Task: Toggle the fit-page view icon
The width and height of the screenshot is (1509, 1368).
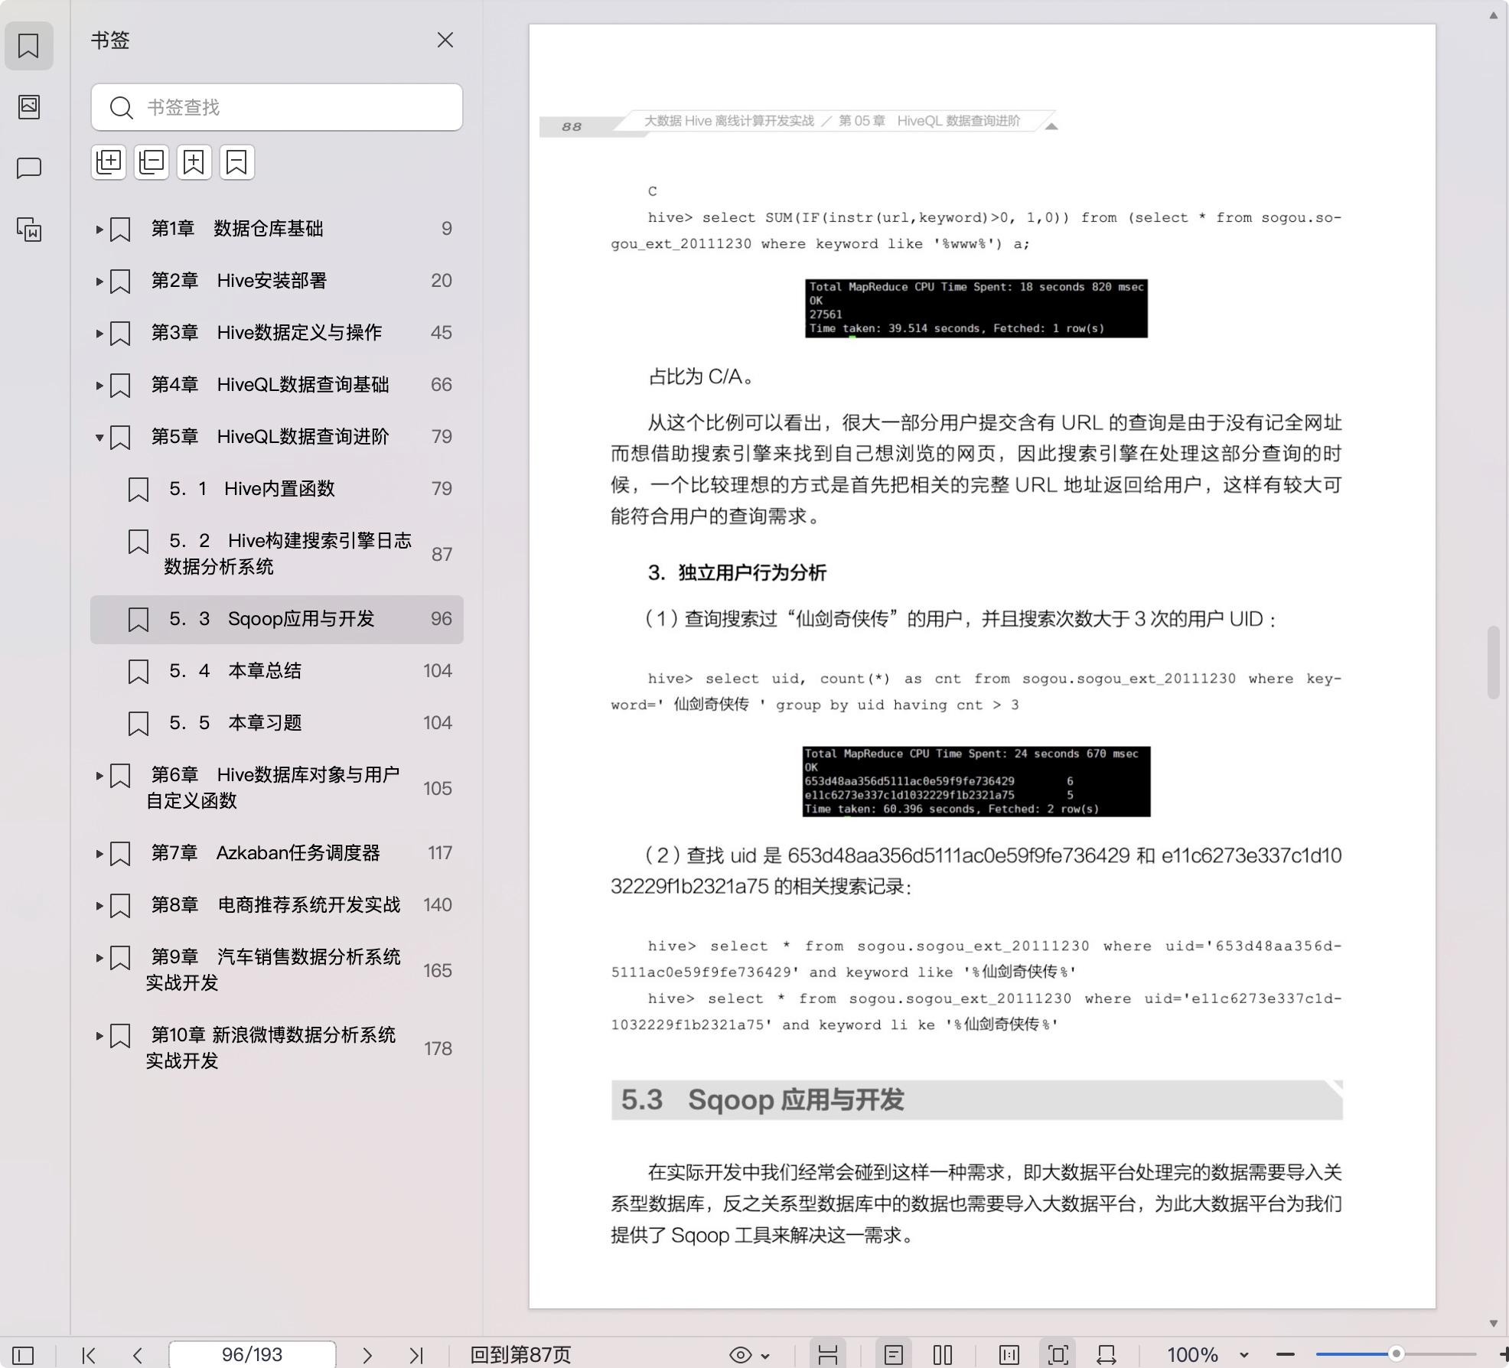Action: [1058, 1355]
